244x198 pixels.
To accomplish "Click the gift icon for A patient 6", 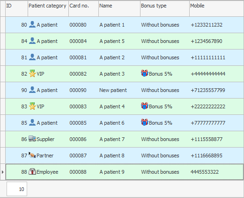I will [145, 122].
